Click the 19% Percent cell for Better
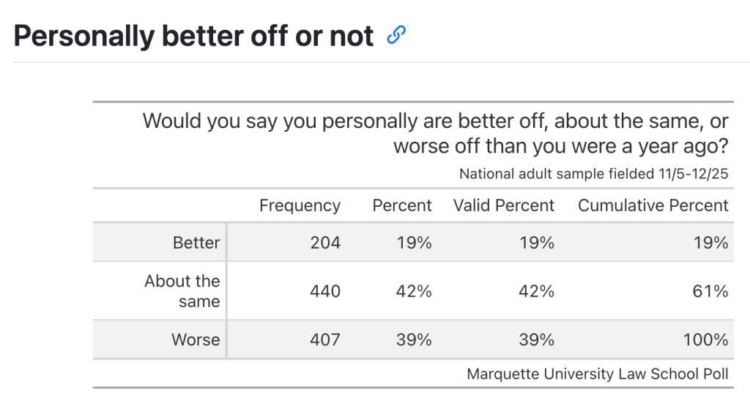This screenshot has width=750, height=402. pos(415,243)
